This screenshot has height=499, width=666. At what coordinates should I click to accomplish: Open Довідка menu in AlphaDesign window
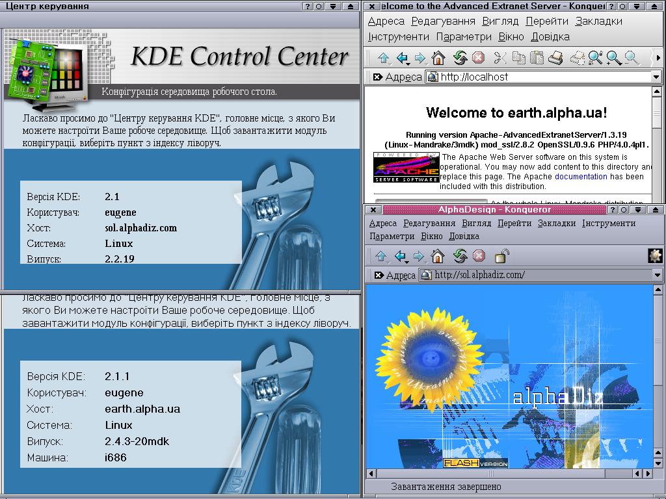(x=464, y=237)
